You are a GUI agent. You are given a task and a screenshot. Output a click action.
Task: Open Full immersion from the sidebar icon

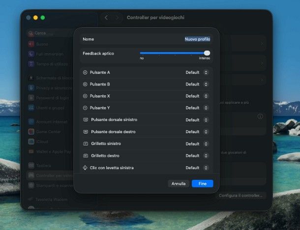(x=31, y=54)
